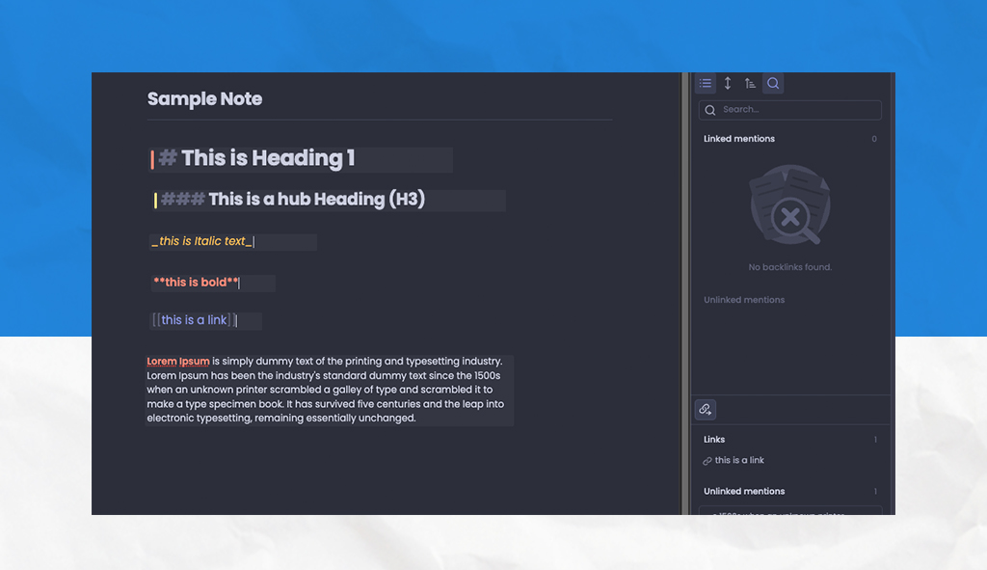The height and width of the screenshot is (570, 987).
Task: Click the show more context arrows icon
Action: (728, 84)
